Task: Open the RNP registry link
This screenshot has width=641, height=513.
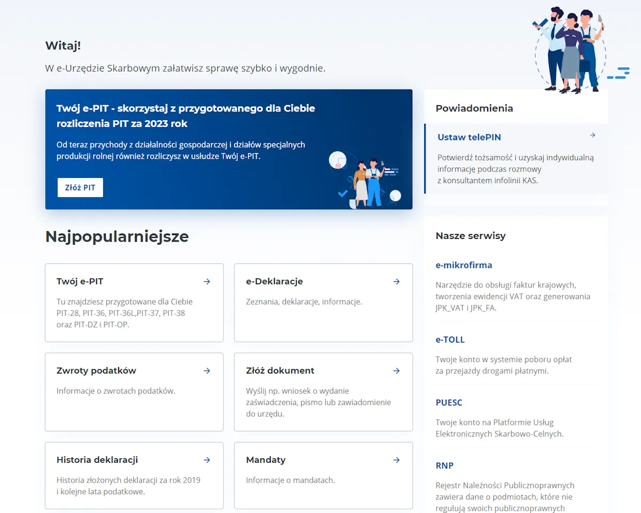Action: 444,465
